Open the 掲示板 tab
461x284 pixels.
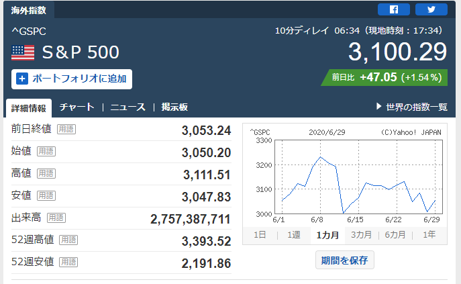[174, 107]
